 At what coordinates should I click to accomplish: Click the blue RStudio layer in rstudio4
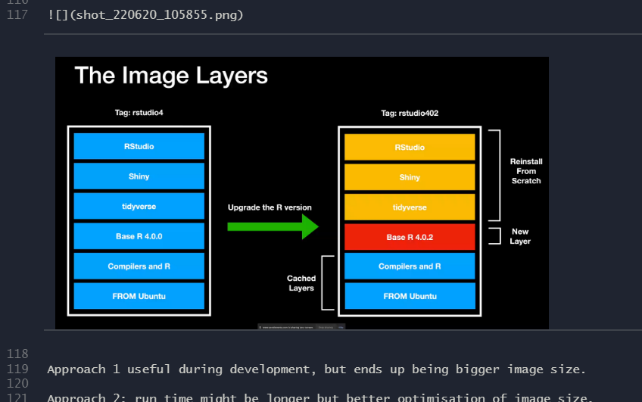click(x=139, y=146)
